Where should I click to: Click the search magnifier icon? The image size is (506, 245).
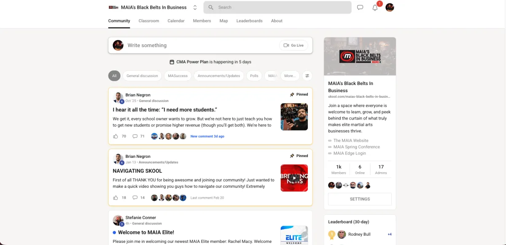[x=211, y=8]
